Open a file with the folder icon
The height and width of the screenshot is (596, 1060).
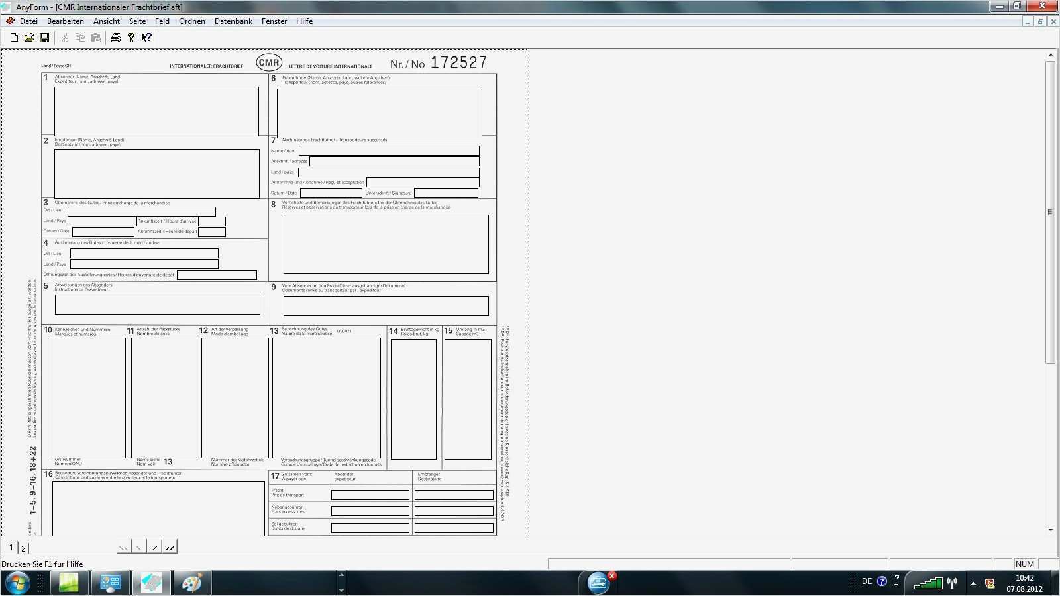click(x=29, y=38)
